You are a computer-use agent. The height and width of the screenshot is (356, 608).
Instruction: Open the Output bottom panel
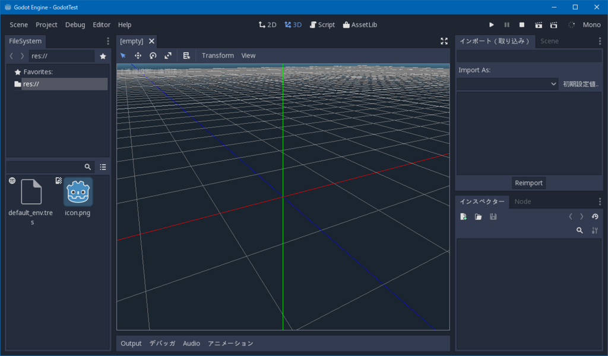pyautogui.click(x=131, y=344)
